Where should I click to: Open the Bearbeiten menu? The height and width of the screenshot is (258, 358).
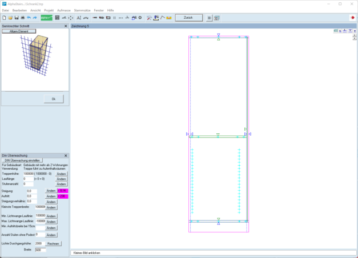[19, 10]
